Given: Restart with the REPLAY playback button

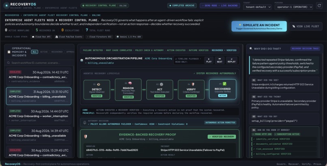Looking at the screenshot, I should [x=232, y=60].
